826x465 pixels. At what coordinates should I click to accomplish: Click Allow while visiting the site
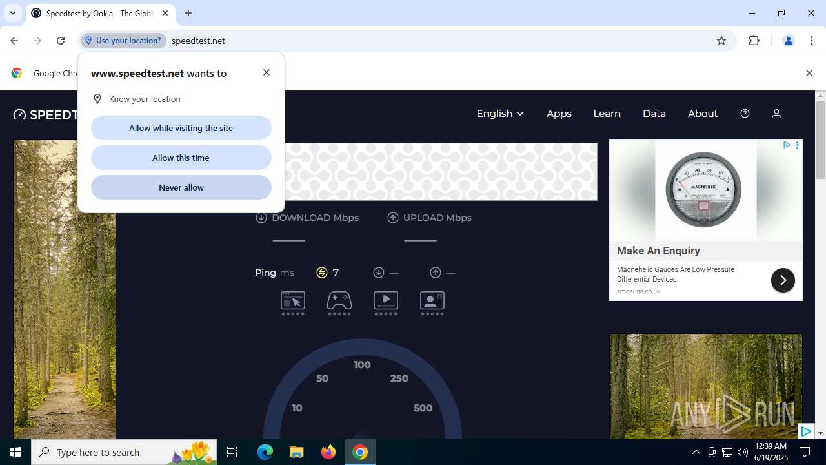coord(181,128)
